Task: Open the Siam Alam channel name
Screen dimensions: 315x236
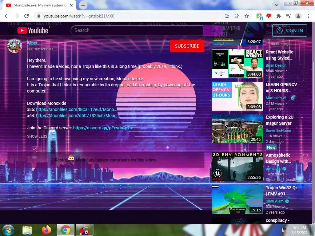Action: point(275,201)
